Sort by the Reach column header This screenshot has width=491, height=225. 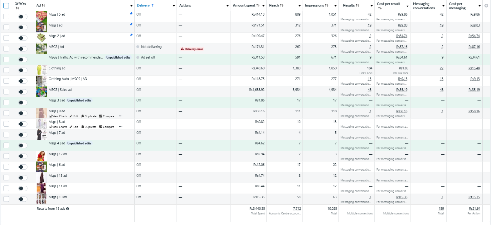point(276,6)
